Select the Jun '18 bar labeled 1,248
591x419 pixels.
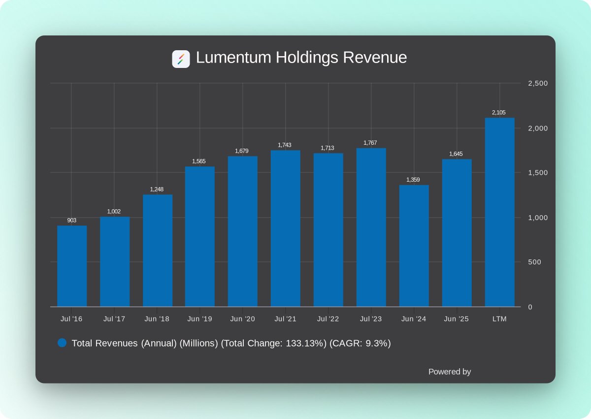tap(158, 251)
